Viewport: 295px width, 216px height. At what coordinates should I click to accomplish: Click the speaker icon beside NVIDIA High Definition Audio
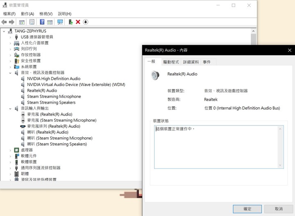(x=23, y=79)
